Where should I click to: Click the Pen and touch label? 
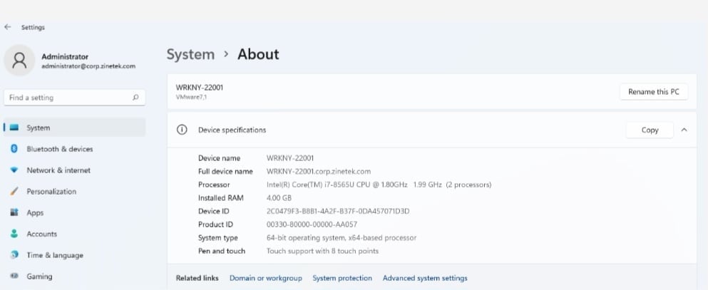point(222,251)
